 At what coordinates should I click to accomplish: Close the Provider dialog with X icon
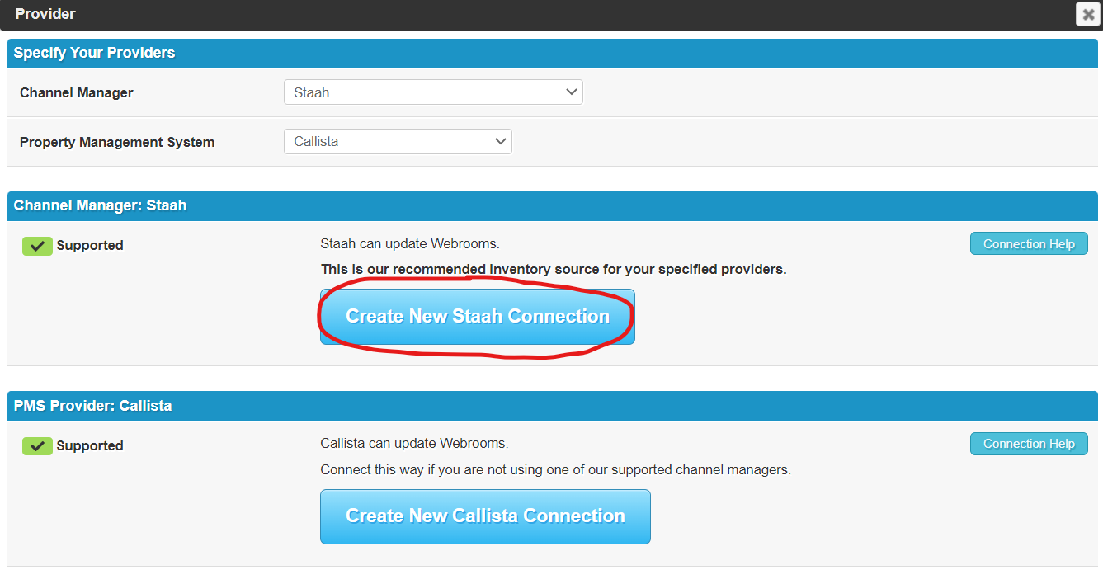1088,14
